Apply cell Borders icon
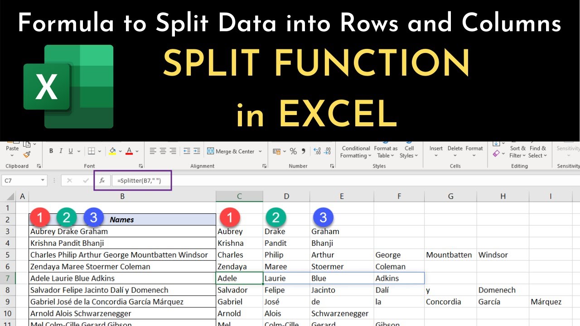 click(91, 151)
